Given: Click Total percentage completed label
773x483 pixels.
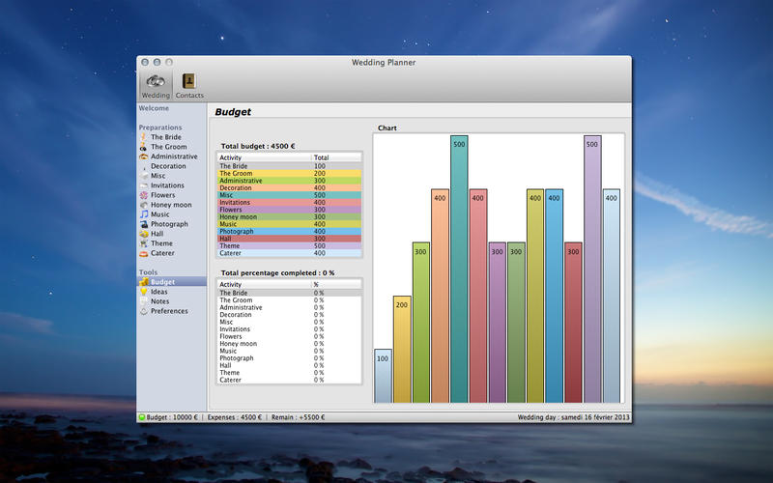Looking at the screenshot, I should (277, 273).
